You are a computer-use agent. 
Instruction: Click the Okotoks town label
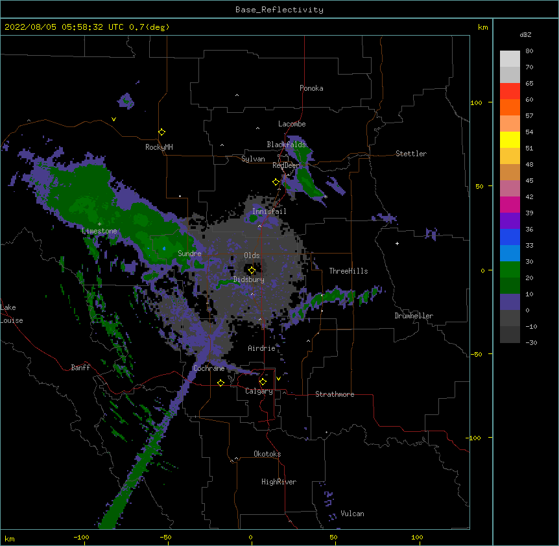267,454
